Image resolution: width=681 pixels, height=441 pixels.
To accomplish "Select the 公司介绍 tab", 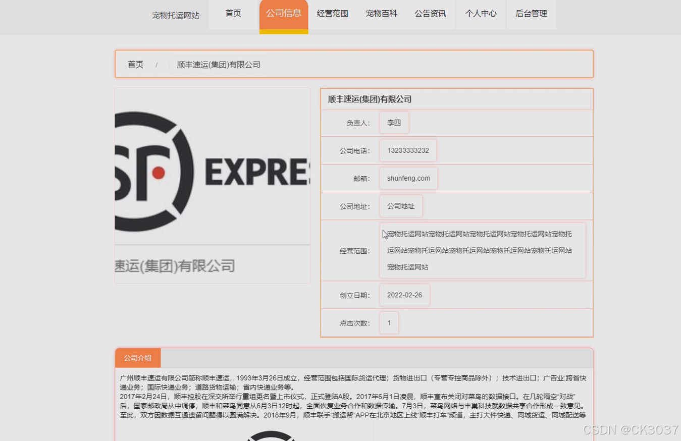I will [138, 358].
